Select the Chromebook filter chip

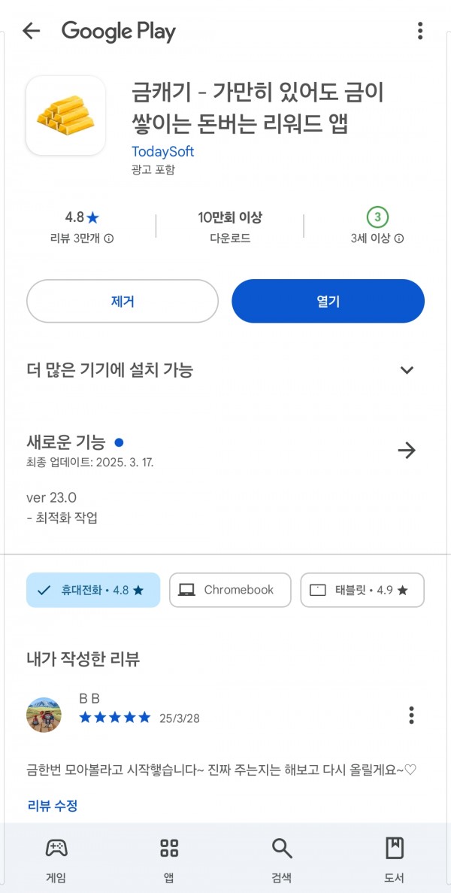[230, 590]
